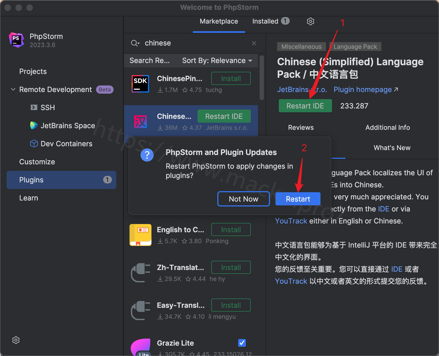Click version number 233.287
Screen dimensions: 439x356
click(x=354, y=106)
